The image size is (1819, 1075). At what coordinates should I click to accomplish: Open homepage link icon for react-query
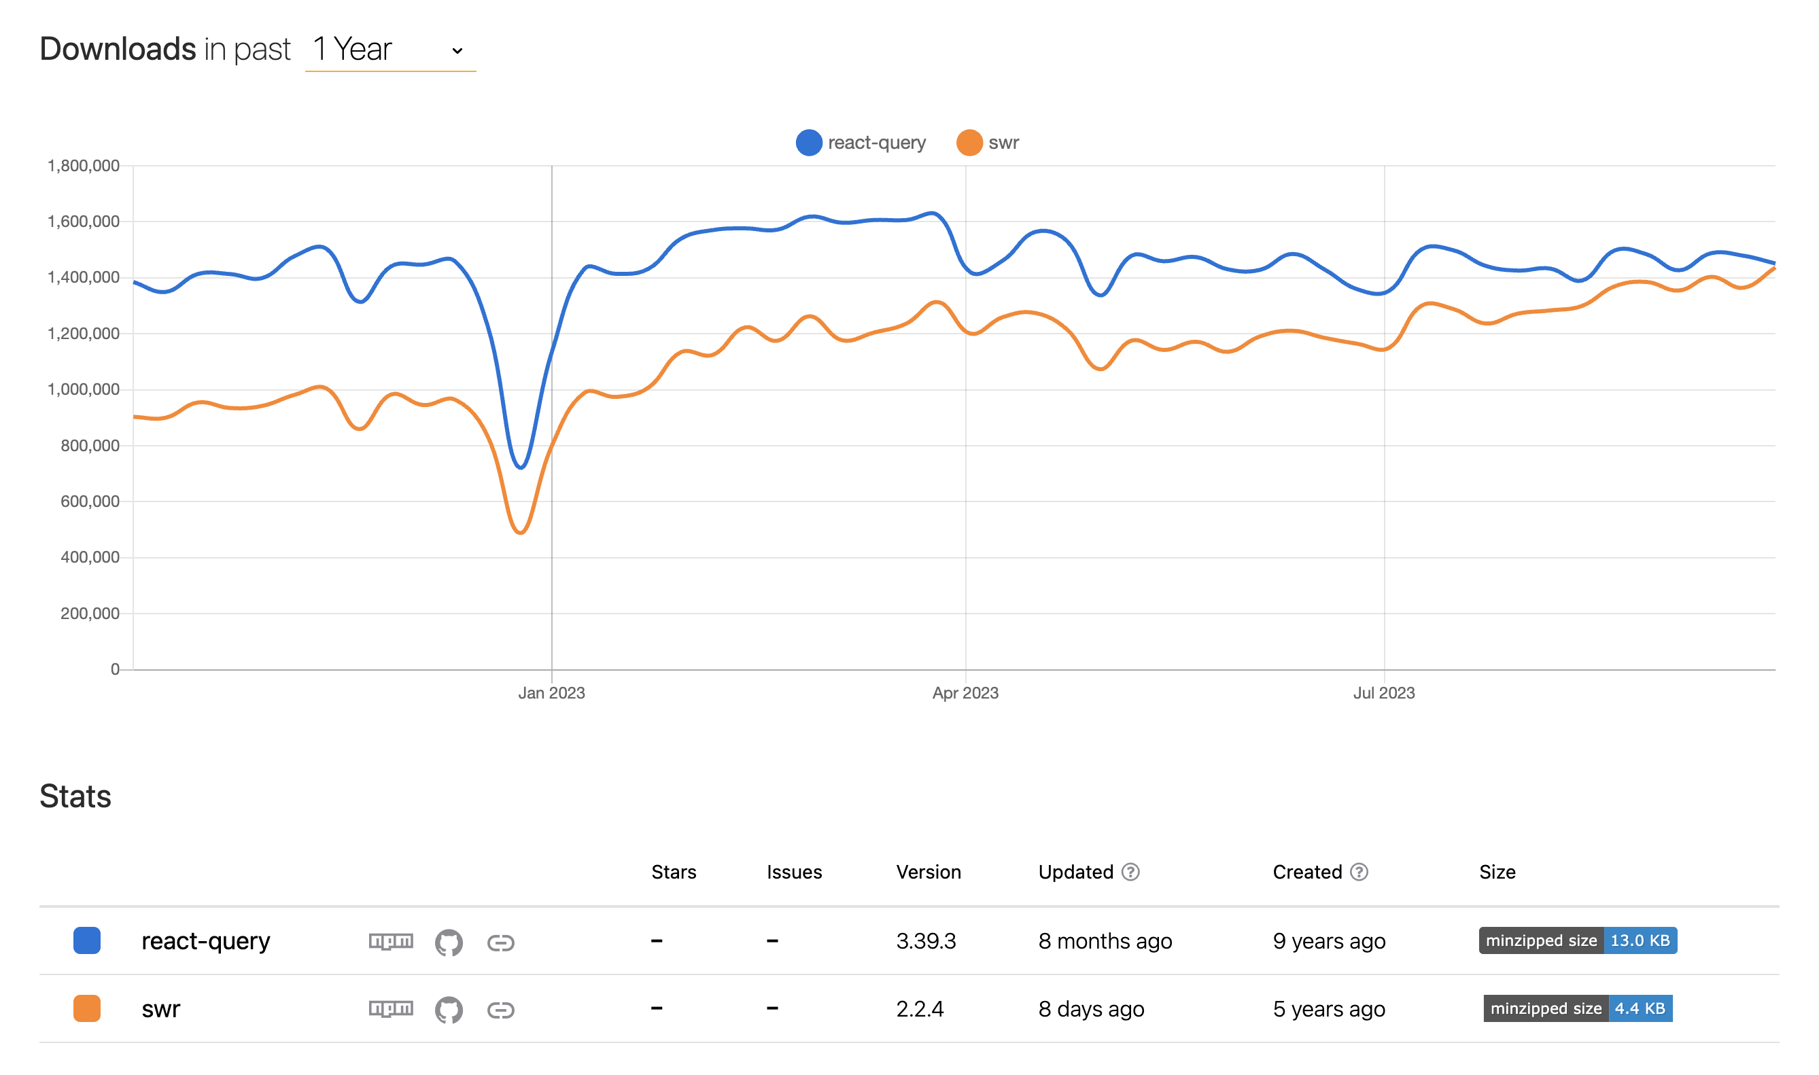pyautogui.click(x=500, y=942)
